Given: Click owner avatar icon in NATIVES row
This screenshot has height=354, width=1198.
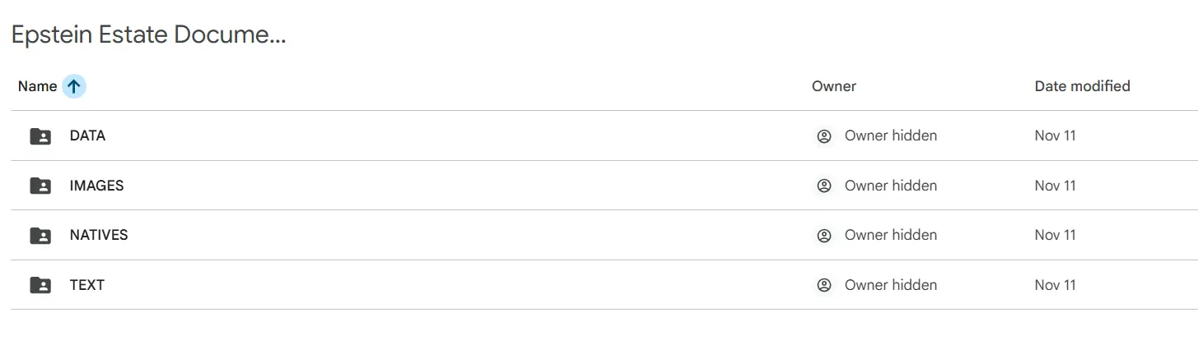Looking at the screenshot, I should coord(823,236).
